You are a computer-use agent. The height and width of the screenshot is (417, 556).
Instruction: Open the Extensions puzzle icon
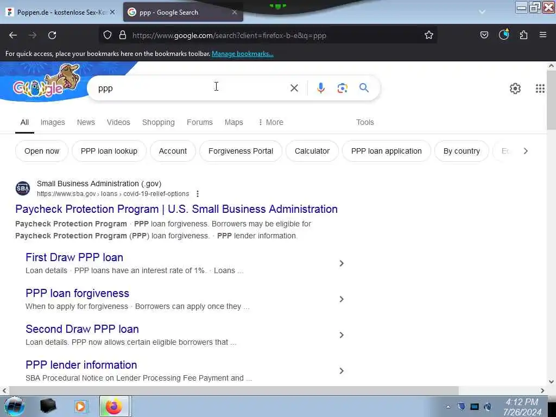point(523,35)
